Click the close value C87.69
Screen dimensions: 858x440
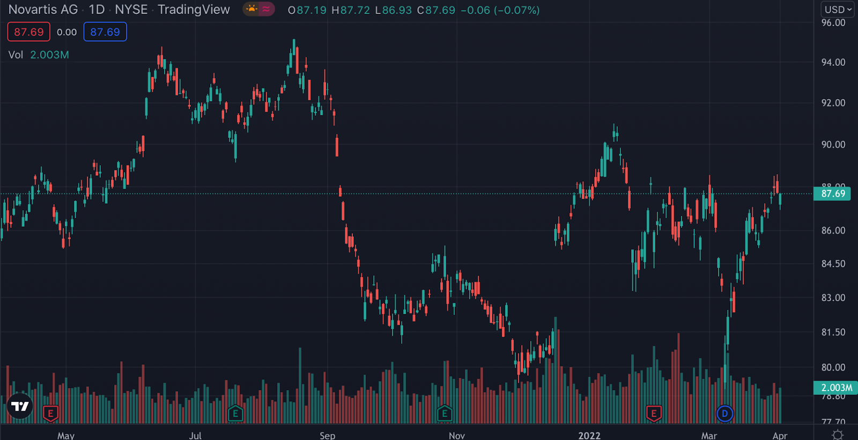[437, 10]
